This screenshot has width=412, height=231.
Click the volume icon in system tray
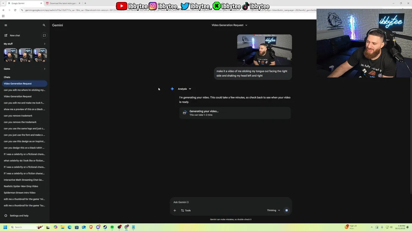tap(391, 227)
